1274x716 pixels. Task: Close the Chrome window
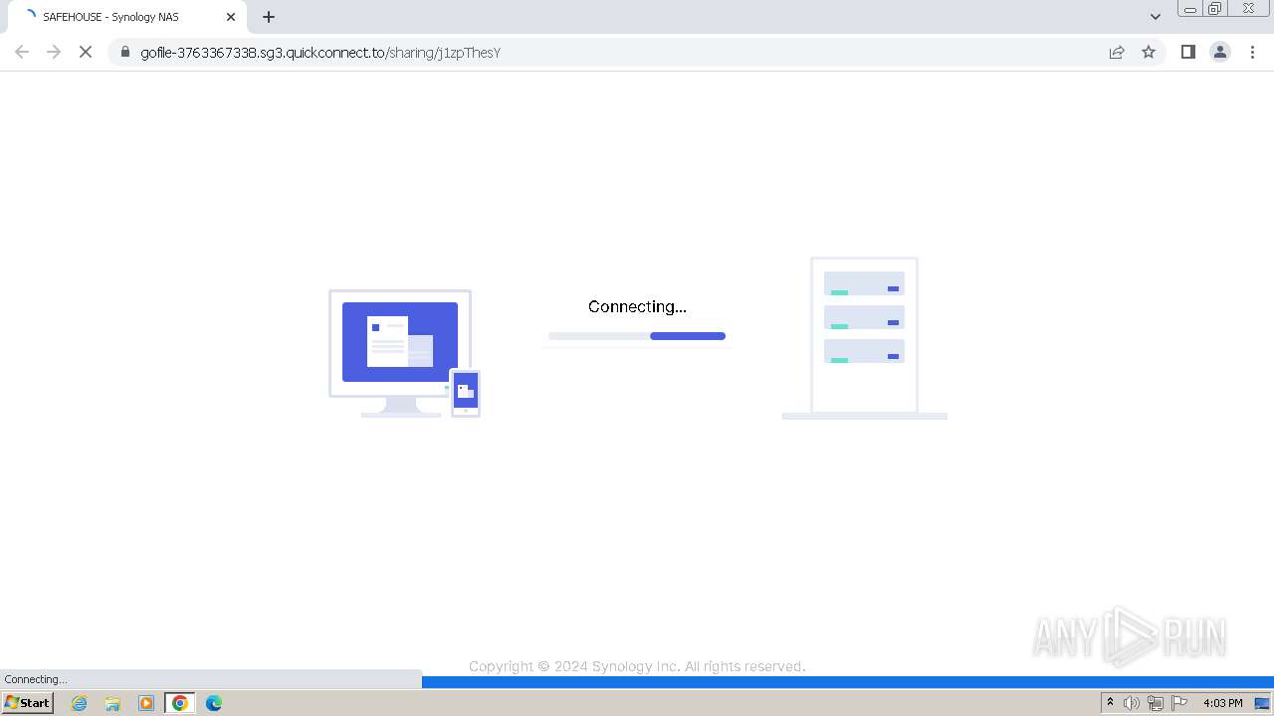[x=1248, y=9]
